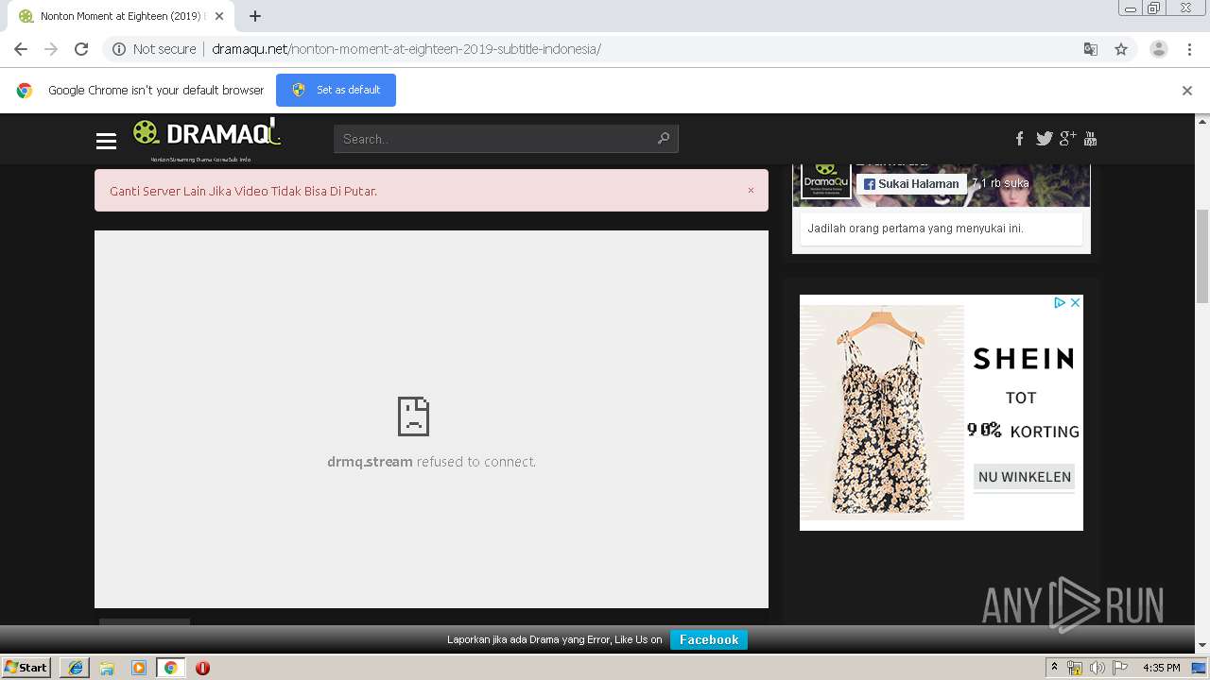The height and width of the screenshot is (680, 1210).
Task: Launch Internet Explorer from the taskbar
Action: point(75,668)
